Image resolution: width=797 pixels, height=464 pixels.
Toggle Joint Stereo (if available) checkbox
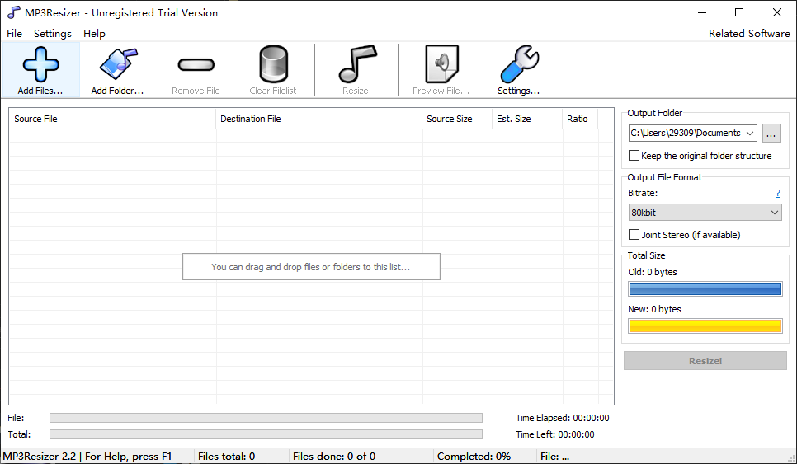[634, 235]
